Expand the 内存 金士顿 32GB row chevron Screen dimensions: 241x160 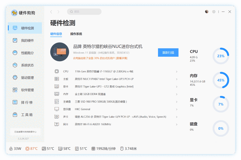[x=176, y=94]
